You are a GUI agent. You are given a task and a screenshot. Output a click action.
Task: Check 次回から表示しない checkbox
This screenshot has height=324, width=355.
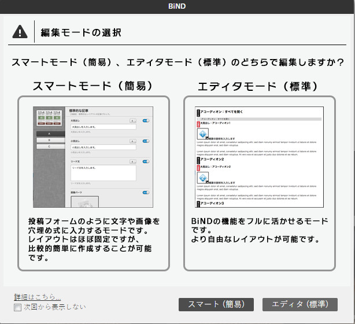point(17,307)
